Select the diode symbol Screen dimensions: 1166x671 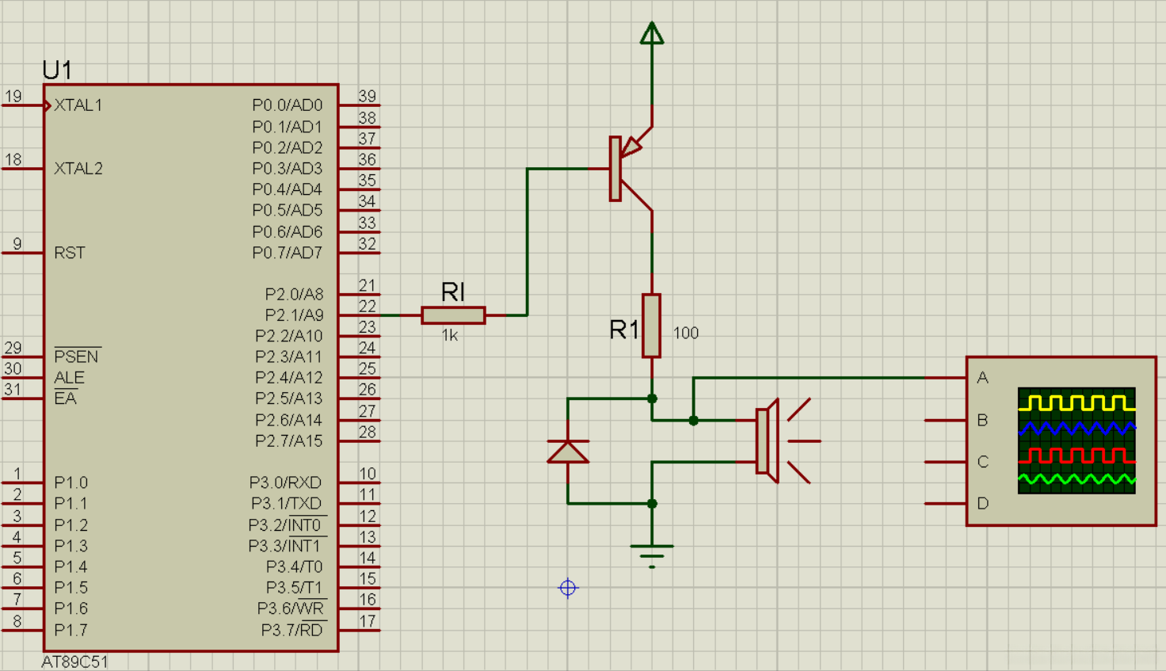568,452
